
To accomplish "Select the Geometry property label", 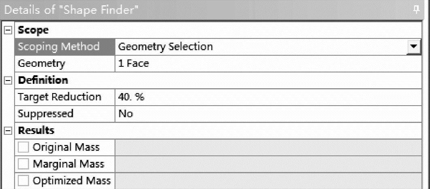I will click(41, 64).
